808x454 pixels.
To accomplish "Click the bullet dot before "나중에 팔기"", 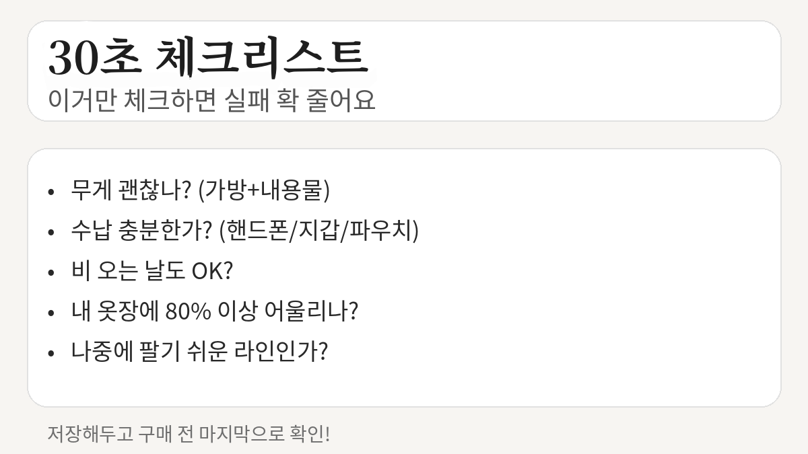I will point(51,354).
